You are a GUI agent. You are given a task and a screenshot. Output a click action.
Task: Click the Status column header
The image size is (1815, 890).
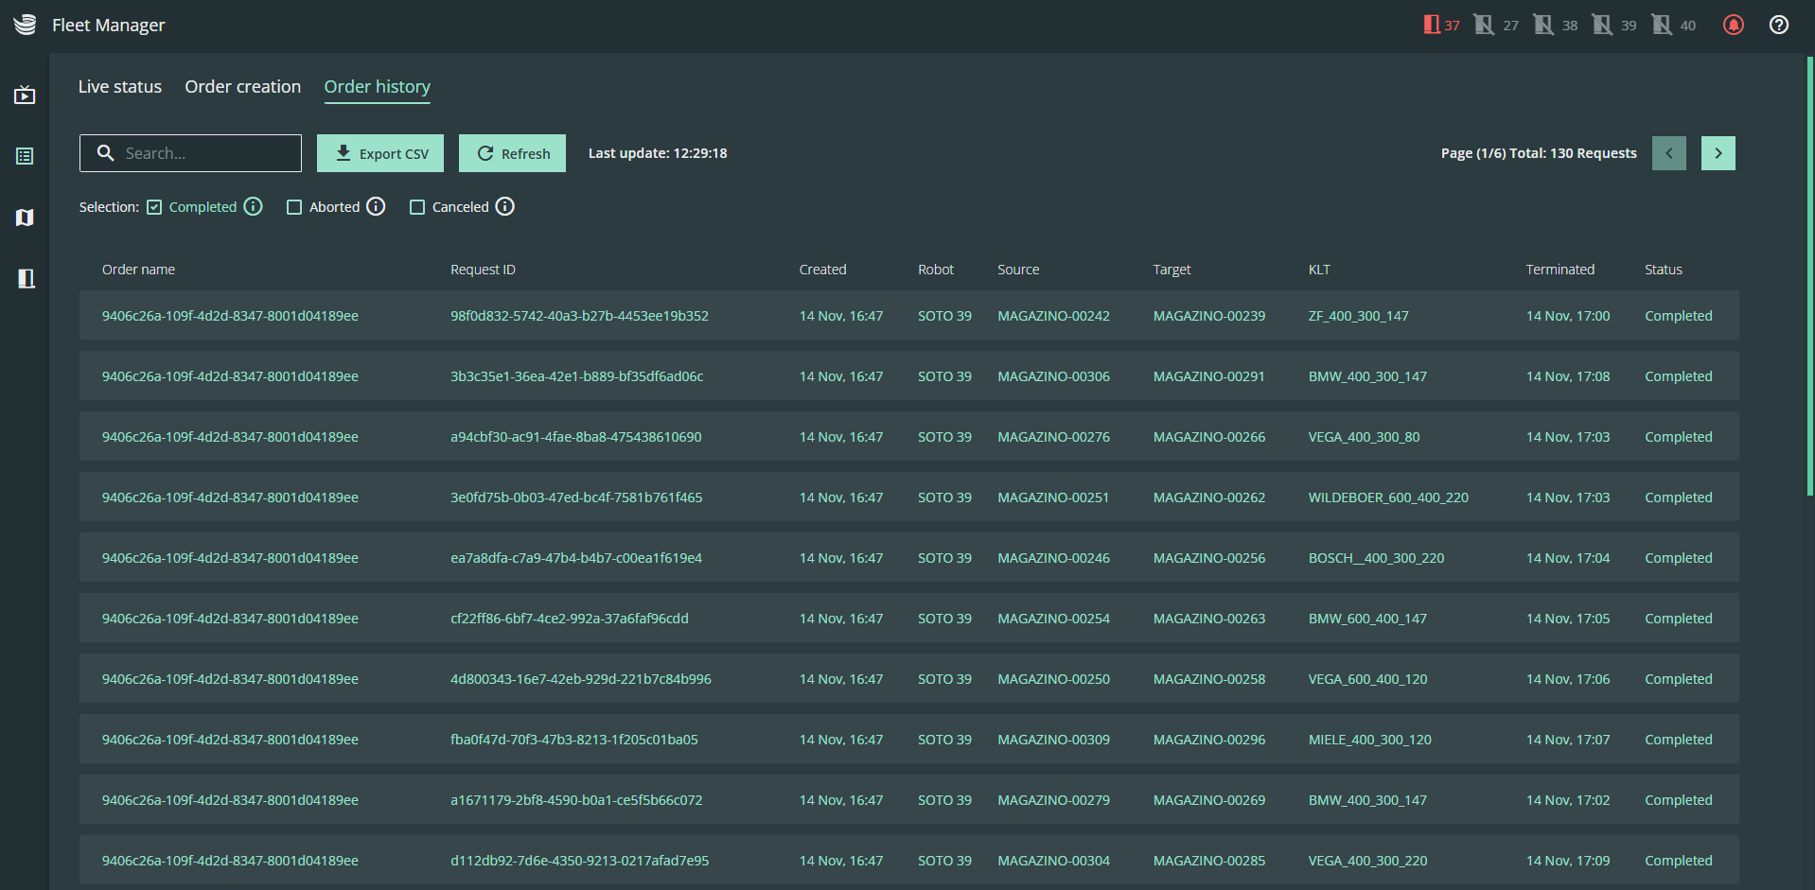point(1663,270)
